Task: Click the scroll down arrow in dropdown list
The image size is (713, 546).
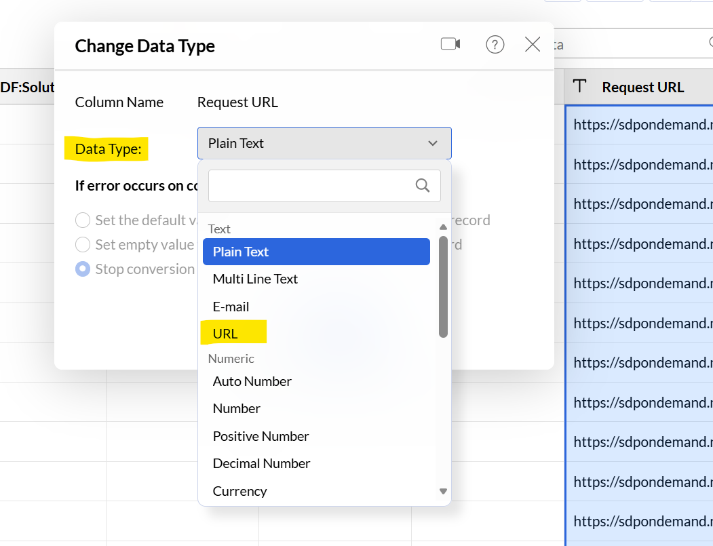Action: 444,491
